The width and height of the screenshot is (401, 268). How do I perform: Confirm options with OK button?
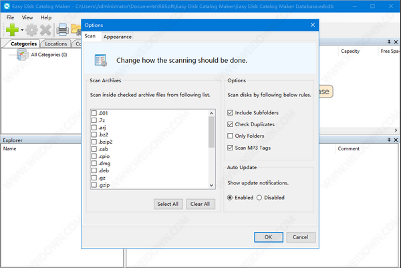click(x=269, y=237)
